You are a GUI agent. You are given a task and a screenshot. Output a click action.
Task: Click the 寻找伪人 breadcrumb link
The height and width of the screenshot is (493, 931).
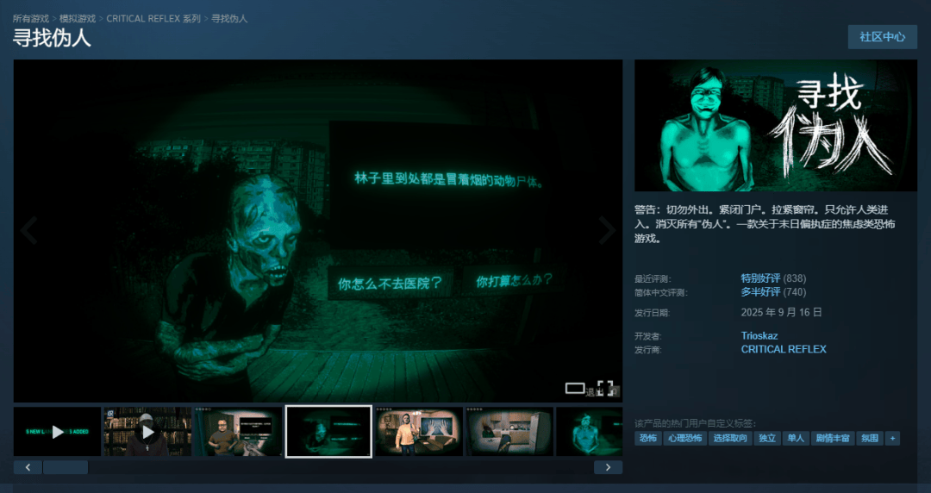[x=229, y=18]
